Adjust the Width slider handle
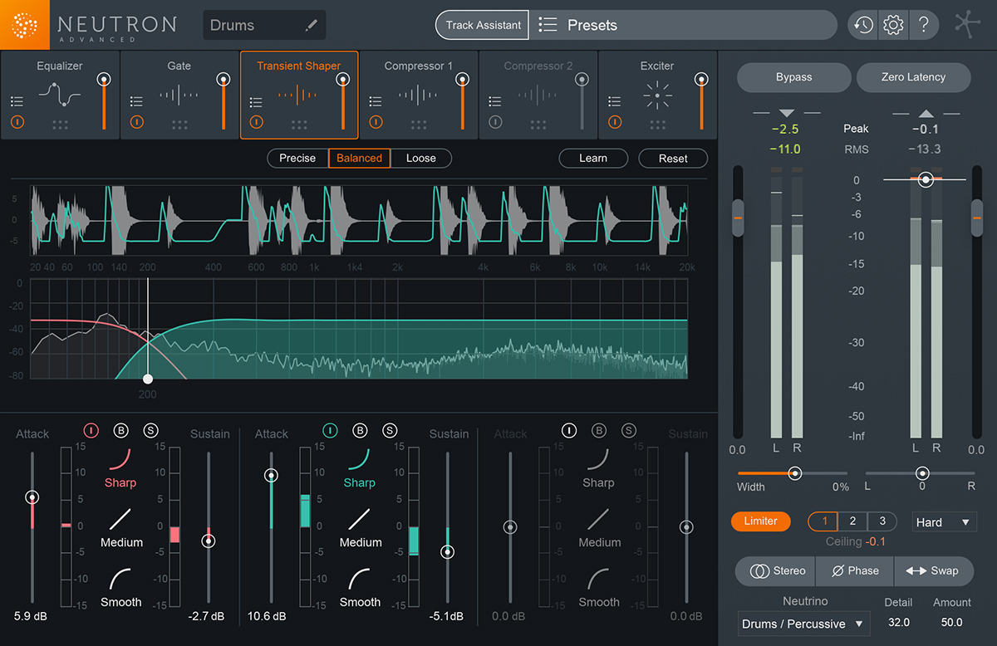997x646 pixels. tap(795, 473)
